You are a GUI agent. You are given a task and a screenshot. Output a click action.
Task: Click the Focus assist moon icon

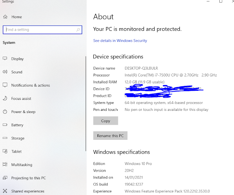coord(5,98)
